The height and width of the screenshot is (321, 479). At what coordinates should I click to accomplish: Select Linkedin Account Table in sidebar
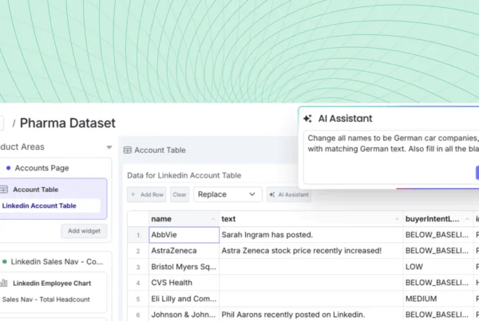[x=40, y=206]
